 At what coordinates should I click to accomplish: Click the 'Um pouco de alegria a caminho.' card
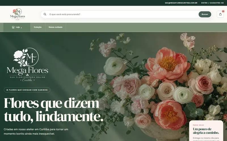click(206, 131)
